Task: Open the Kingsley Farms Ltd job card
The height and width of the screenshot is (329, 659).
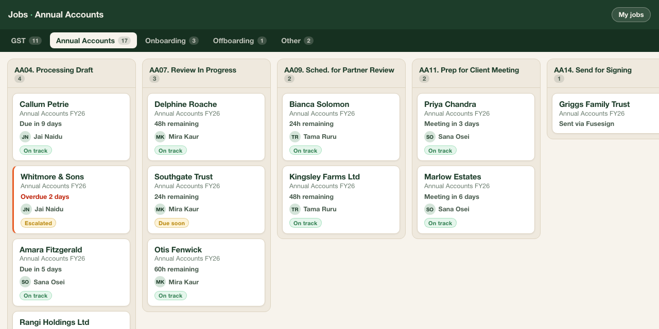Action: (x=341, y=199)
